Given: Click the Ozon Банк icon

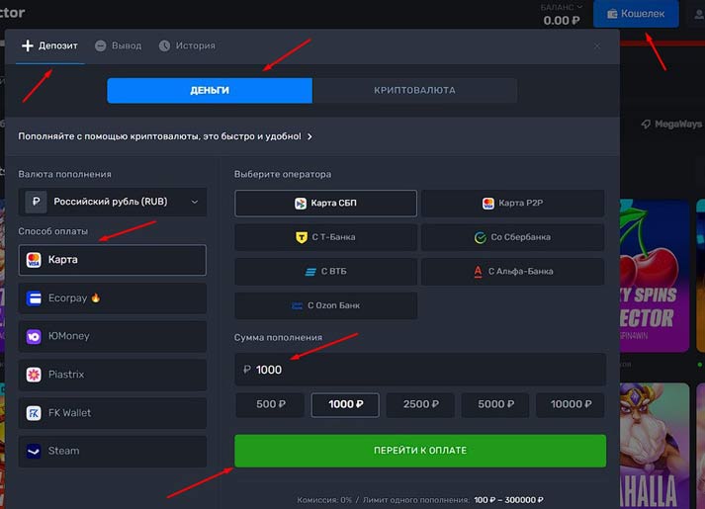Looking at the screenshot, I should coord(298,306).
